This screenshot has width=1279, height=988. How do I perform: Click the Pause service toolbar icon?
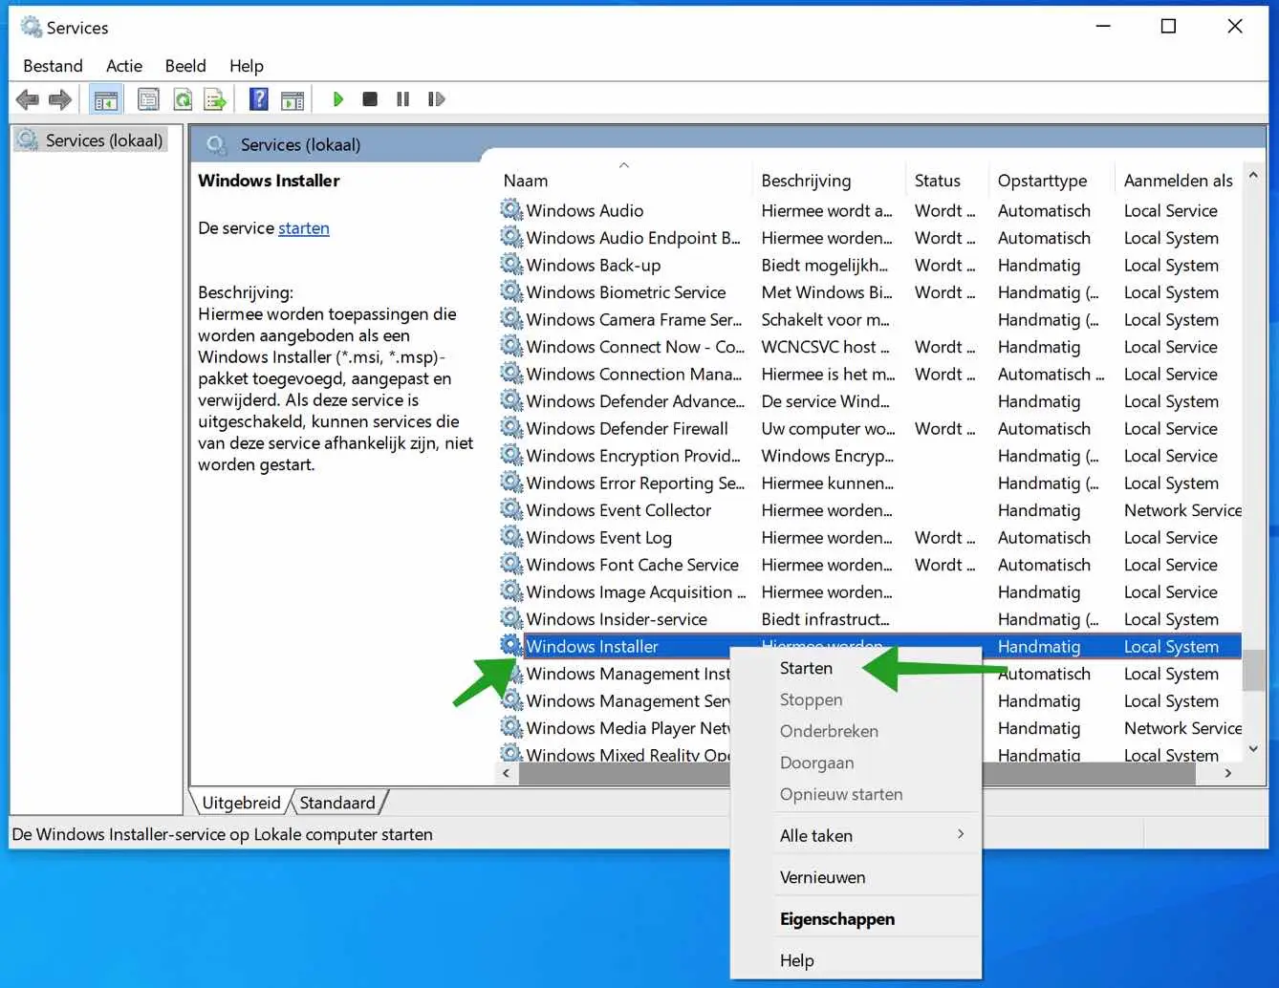pos(402,99)
